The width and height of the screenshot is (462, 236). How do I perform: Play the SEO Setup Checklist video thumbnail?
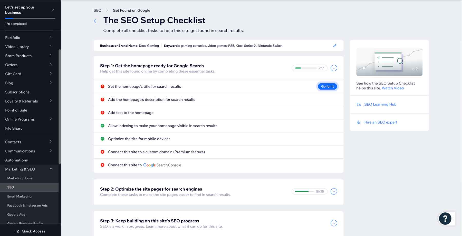click(x=389, y=62)
